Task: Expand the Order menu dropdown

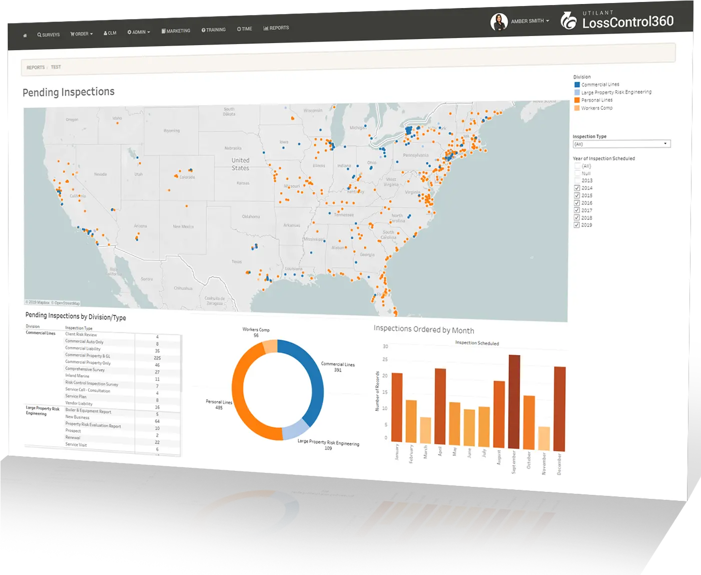Action: [x=82, y=34]
